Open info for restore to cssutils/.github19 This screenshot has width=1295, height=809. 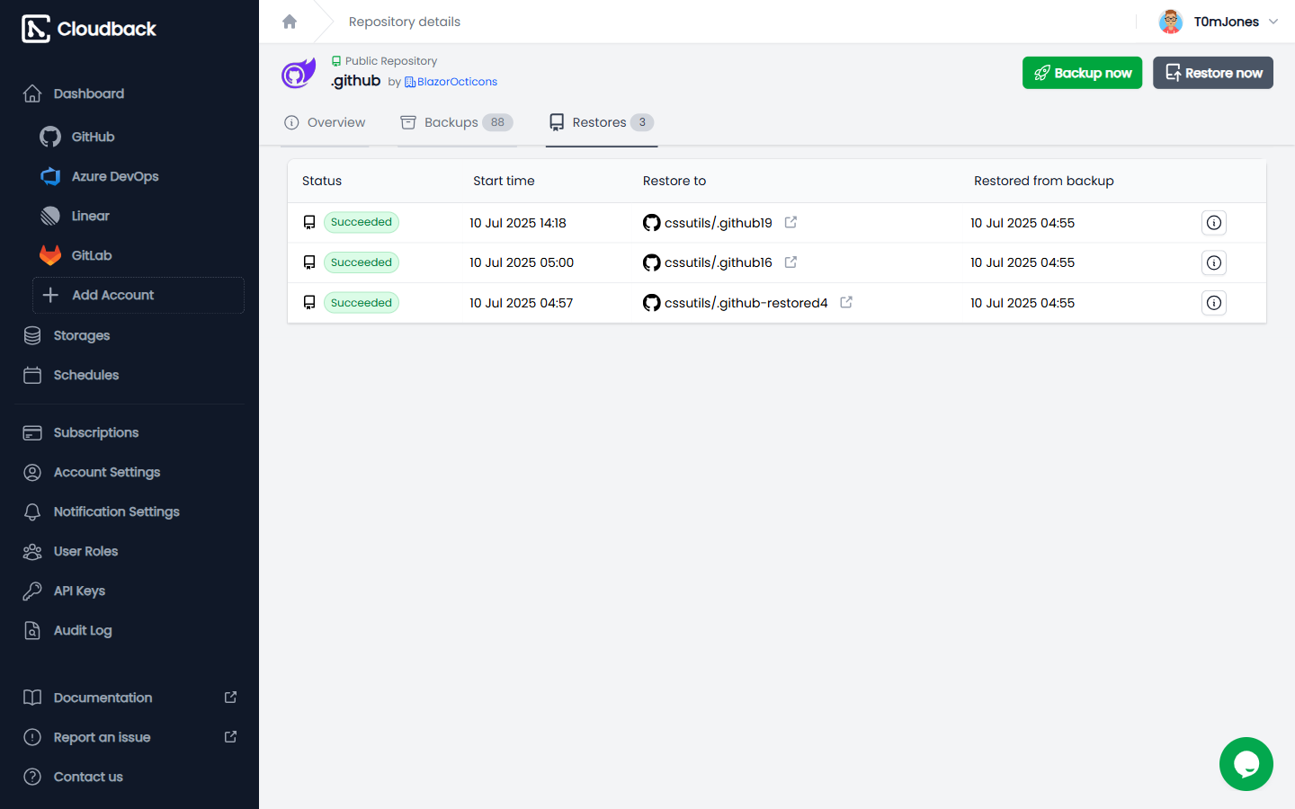click(x=1214, y=223)
